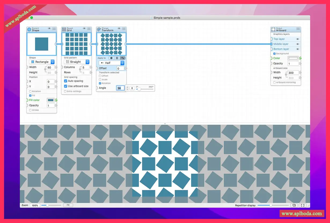Open the Artboard node's menu handle
This screenshot has width=330, height=223.
(x=298, y=28)
